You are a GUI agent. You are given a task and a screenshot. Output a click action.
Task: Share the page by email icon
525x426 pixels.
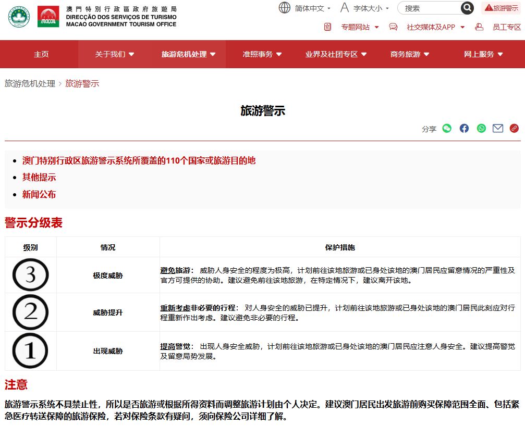497,128
